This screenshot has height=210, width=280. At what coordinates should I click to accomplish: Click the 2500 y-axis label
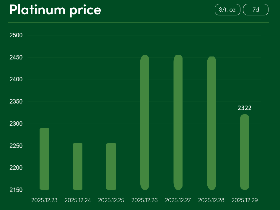(x=16, y=35)
